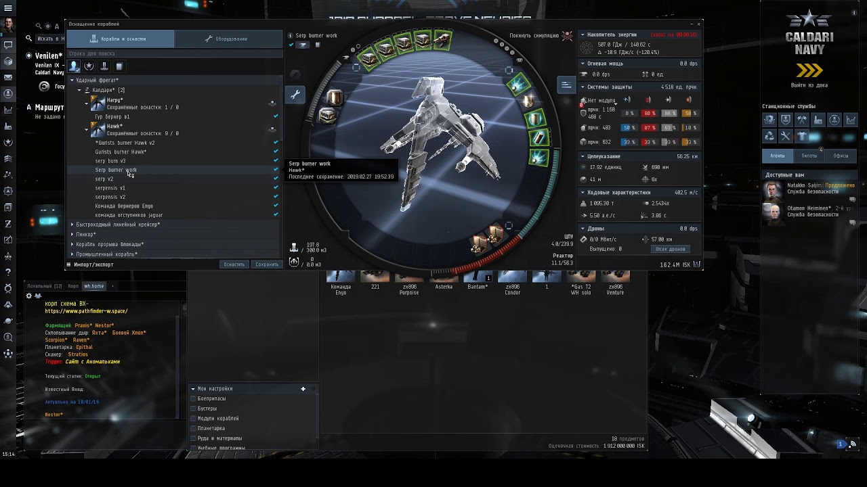The height and width of the screenshot is (487, 867).
Task: Toggle the Бустеры filter checkbox
Action: 193,409
